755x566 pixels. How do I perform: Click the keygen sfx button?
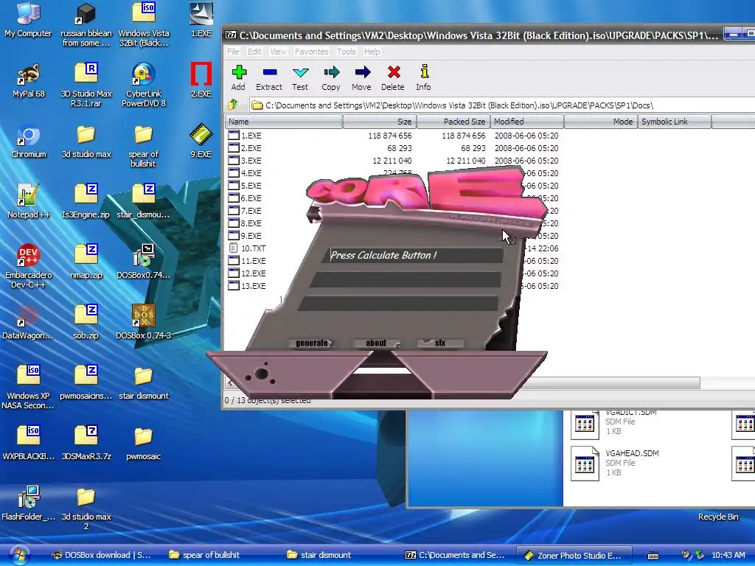(x=440, y=343)
